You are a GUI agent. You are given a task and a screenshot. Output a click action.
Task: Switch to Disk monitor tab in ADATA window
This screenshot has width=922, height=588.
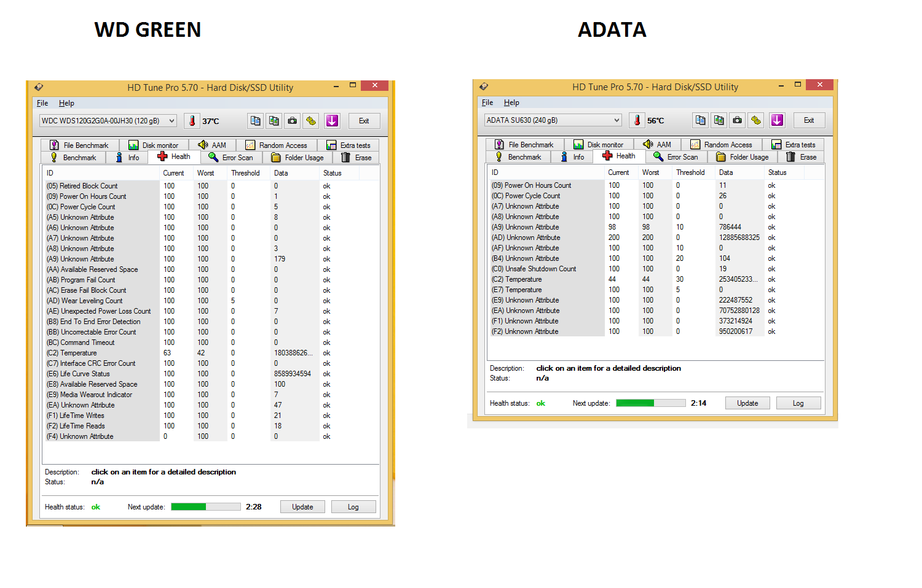(x=599, y=145)
